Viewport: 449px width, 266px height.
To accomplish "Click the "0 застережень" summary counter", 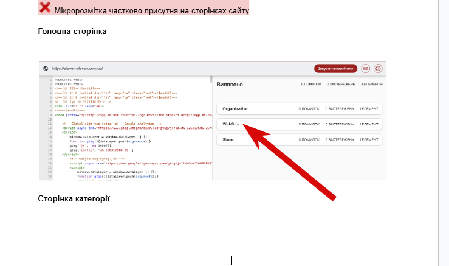I will 341,85.
